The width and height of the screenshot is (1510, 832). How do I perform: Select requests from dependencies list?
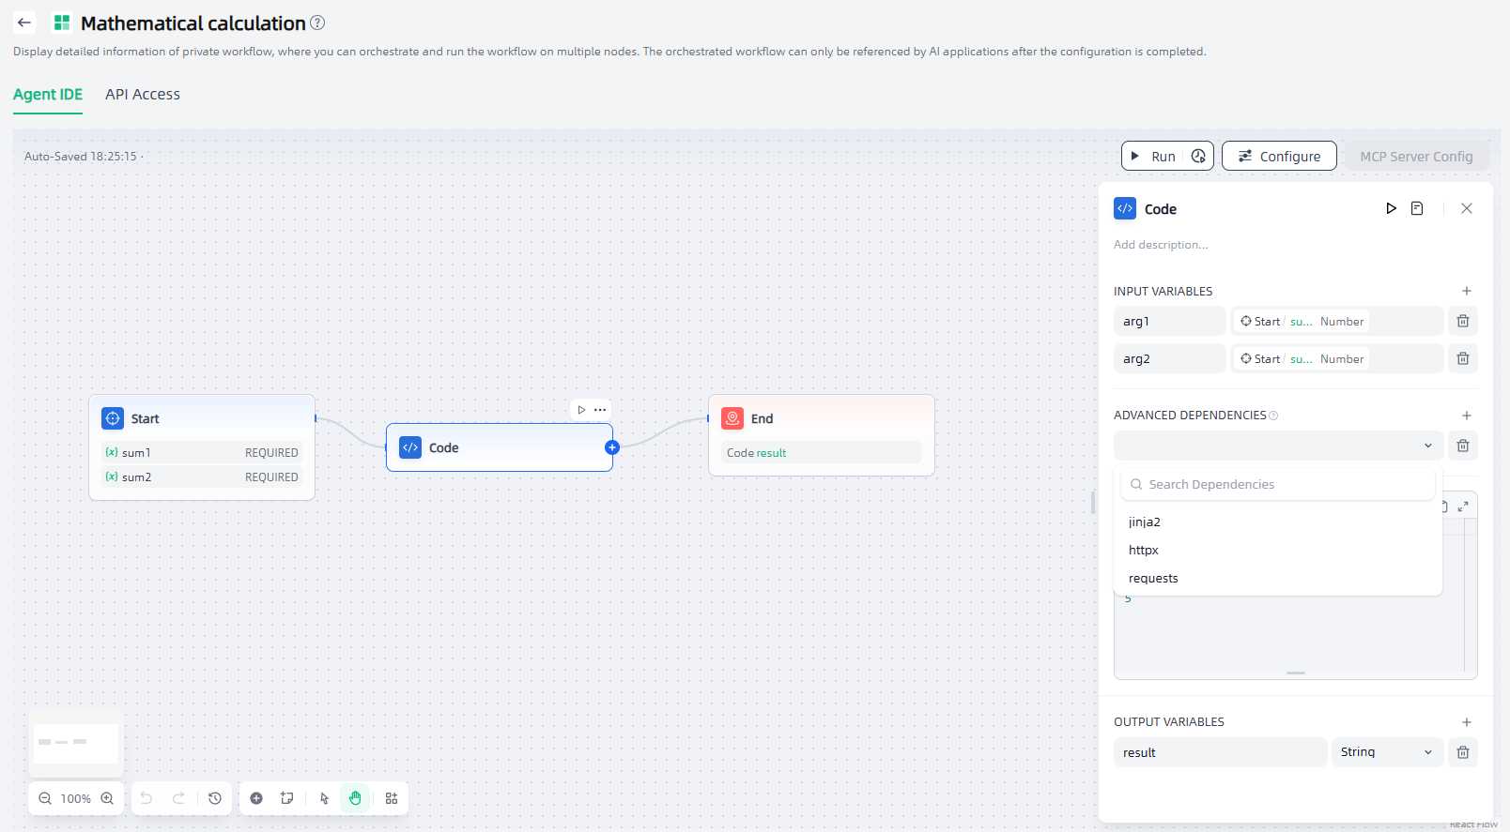tap(1153, 579)
